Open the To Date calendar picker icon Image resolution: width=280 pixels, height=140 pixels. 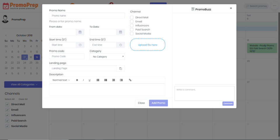click(120, 32)
